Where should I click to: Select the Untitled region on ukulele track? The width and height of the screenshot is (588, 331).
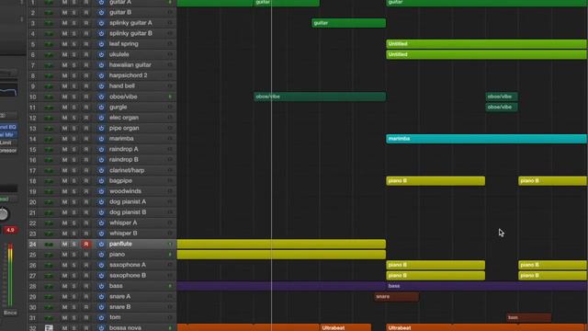pyautogui.click(x=486, y=54)
